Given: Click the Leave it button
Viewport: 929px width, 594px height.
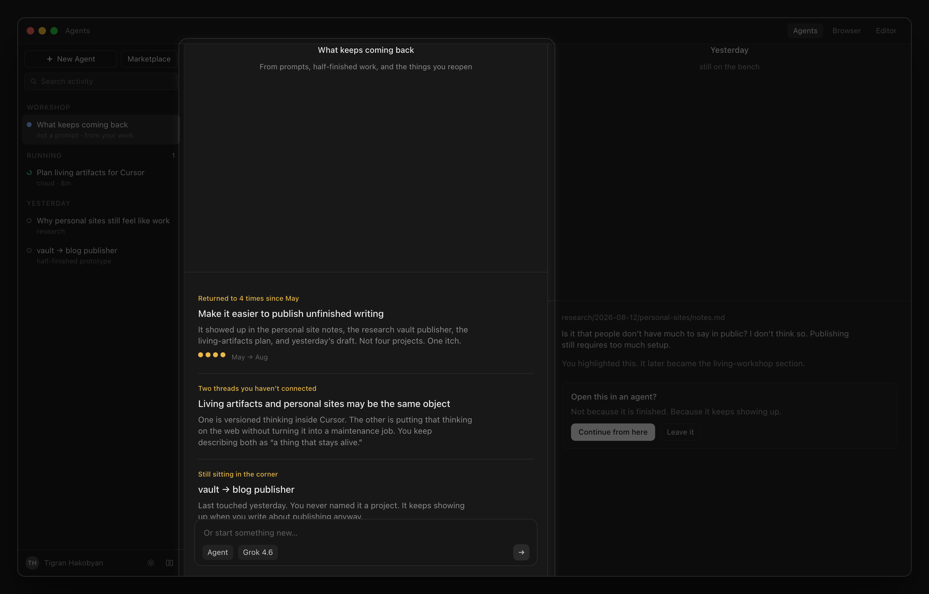Looking at the screenshot, I should click(680, 432).
